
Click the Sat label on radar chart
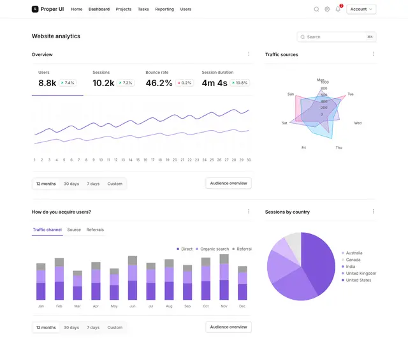(284, 123)
